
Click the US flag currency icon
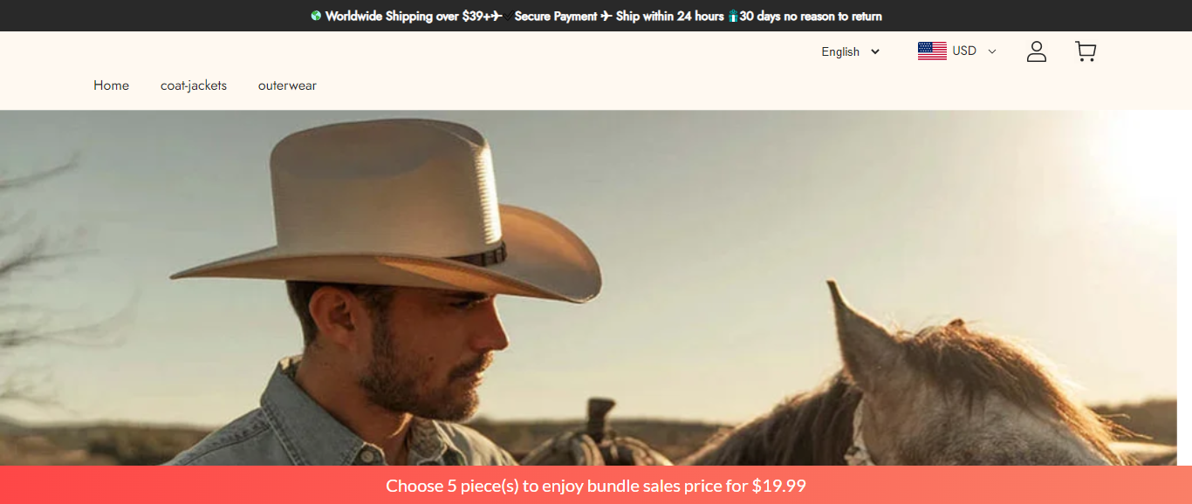(932, 51)
